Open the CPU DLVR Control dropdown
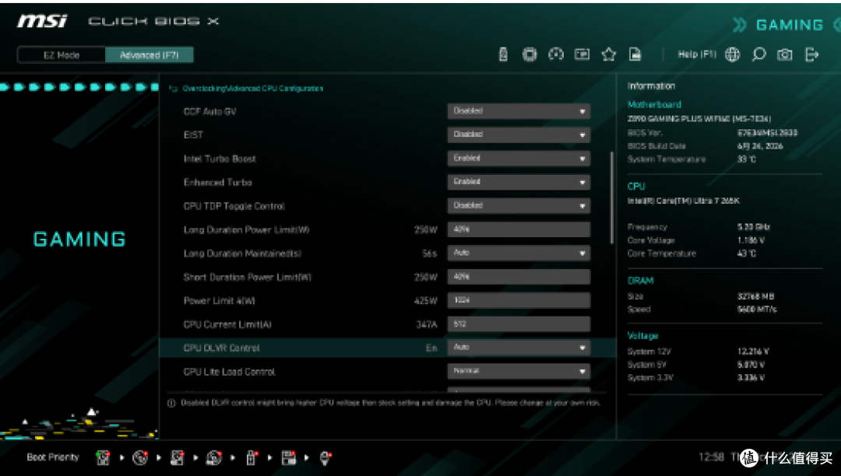 [519, 348]
